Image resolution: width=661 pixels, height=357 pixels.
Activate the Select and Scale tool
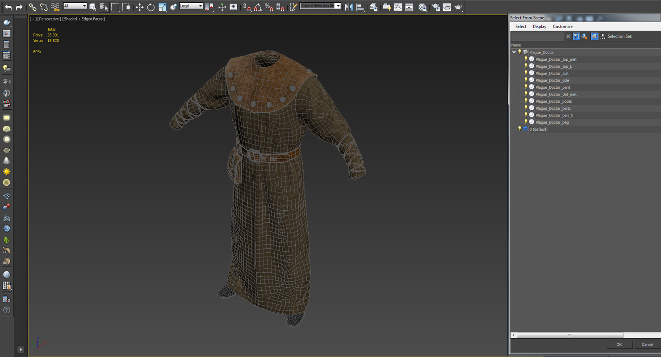pos(162,7)
